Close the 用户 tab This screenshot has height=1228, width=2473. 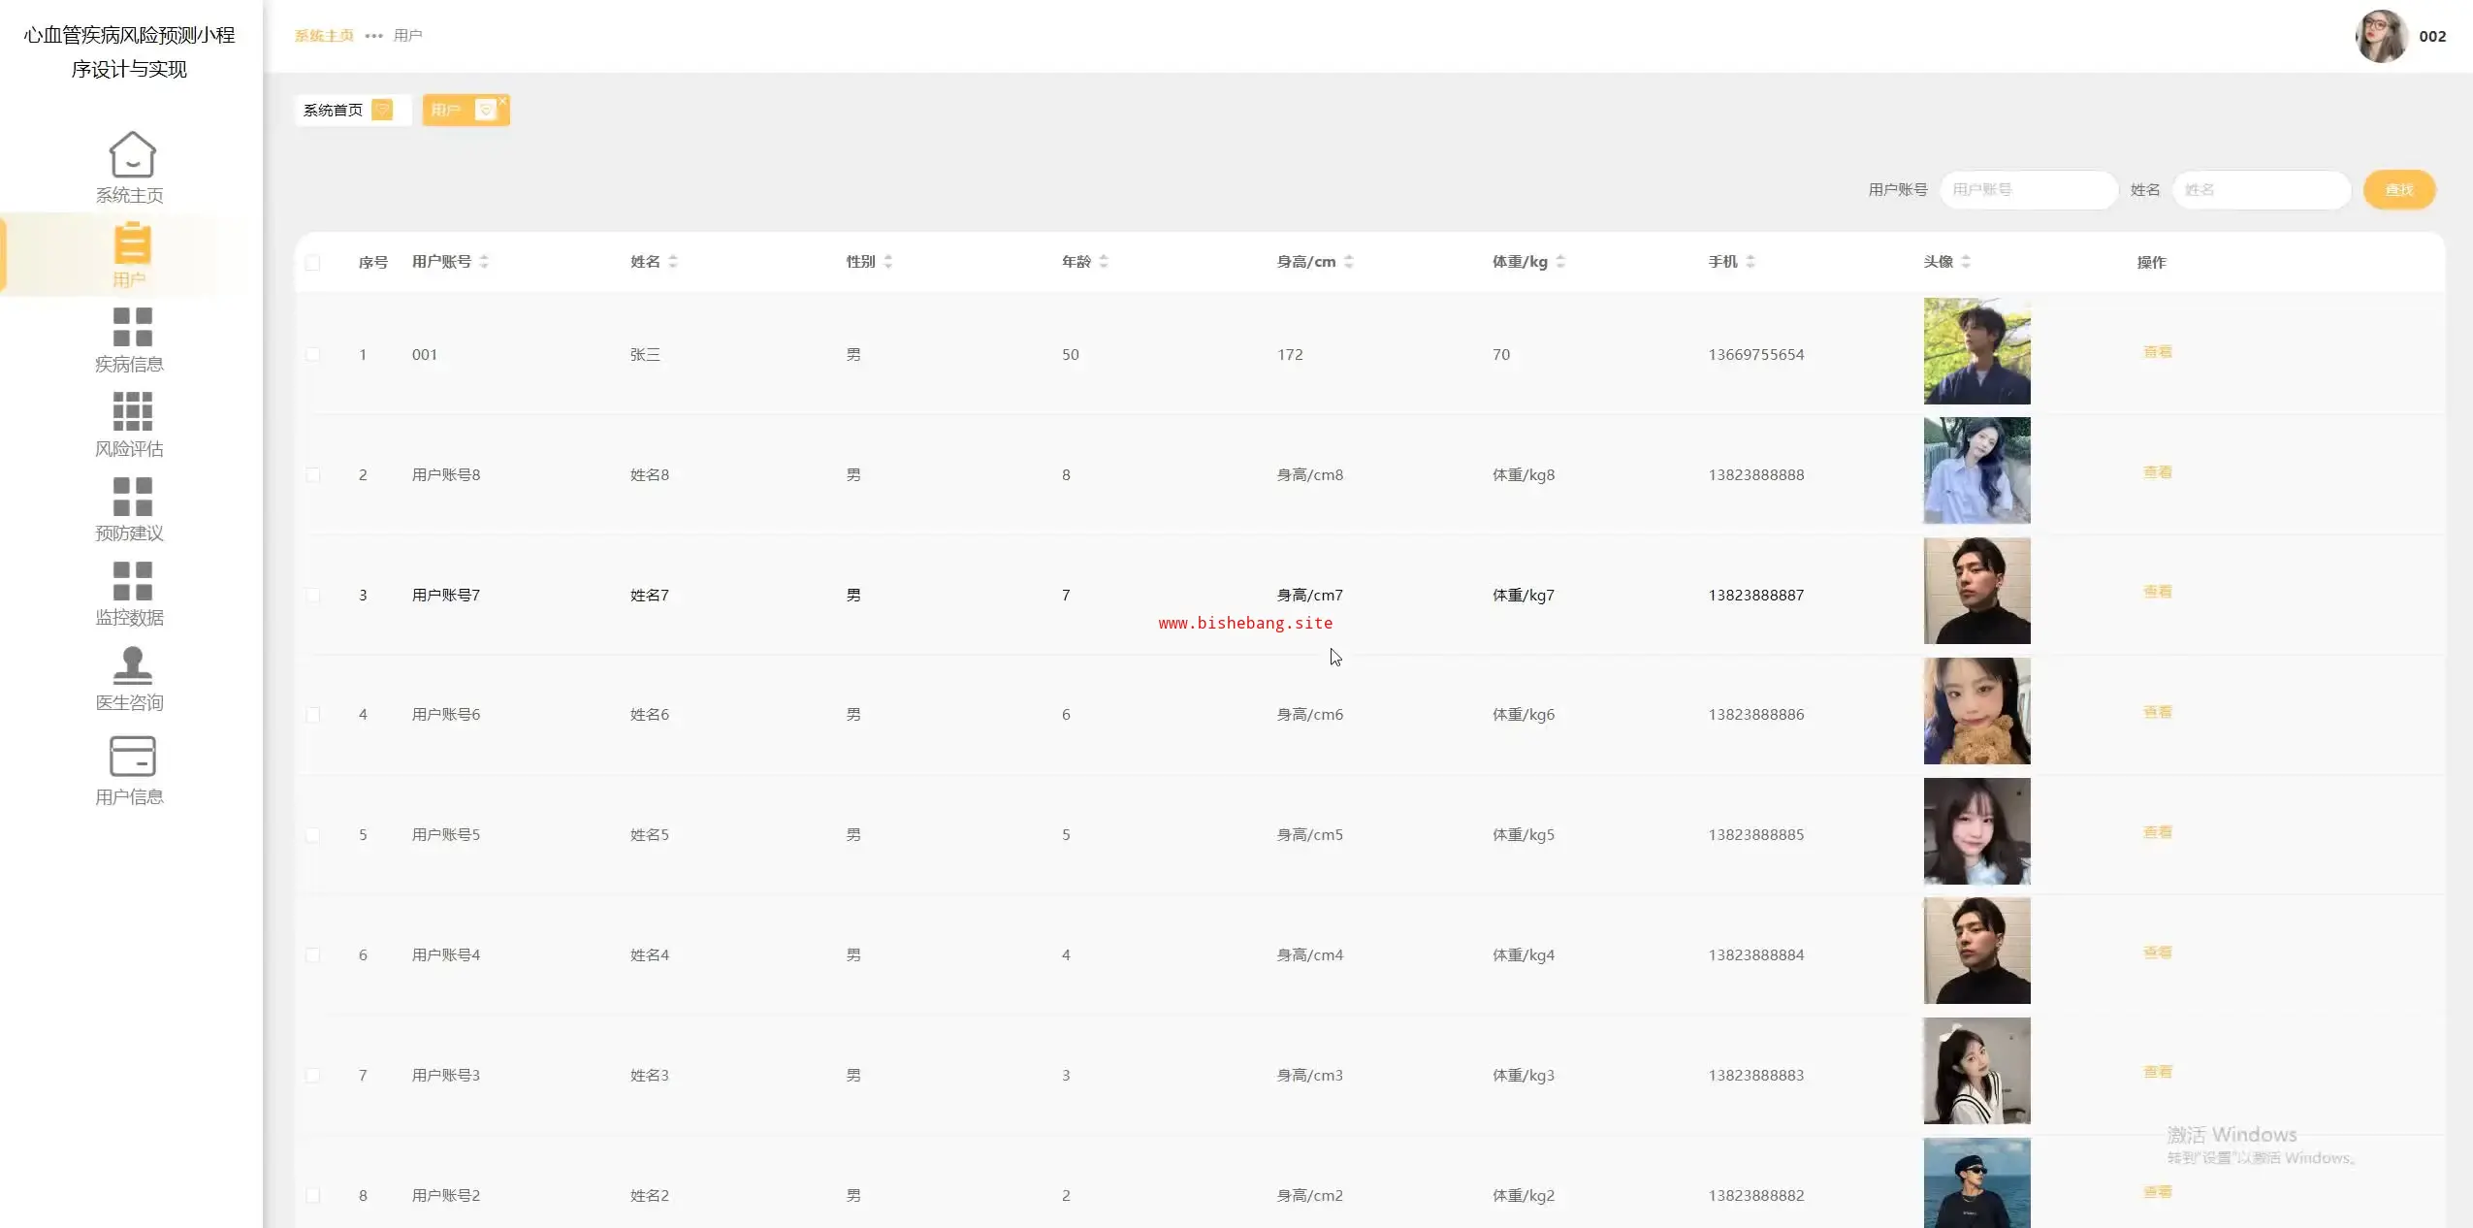coord(502,101)
